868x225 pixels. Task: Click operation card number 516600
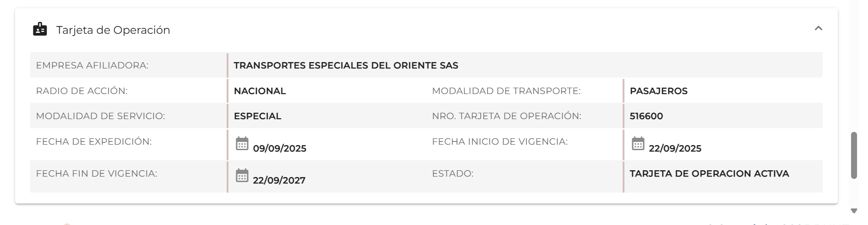click(x=646, y=116)
